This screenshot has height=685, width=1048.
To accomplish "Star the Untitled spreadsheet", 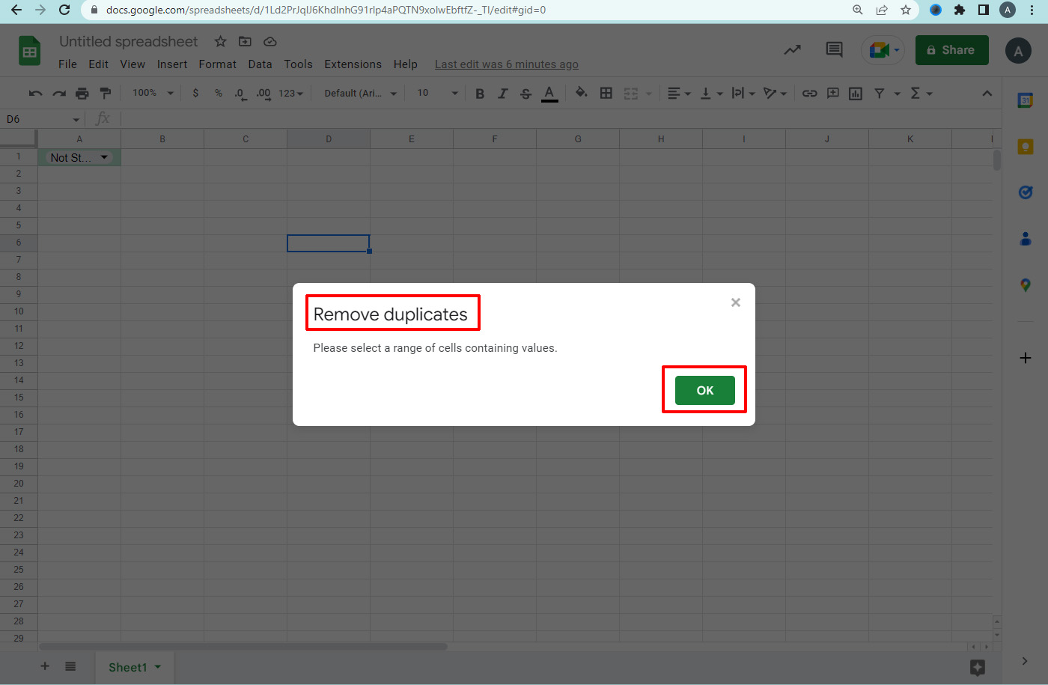I will pyautogui.click(x=220, y=42).
